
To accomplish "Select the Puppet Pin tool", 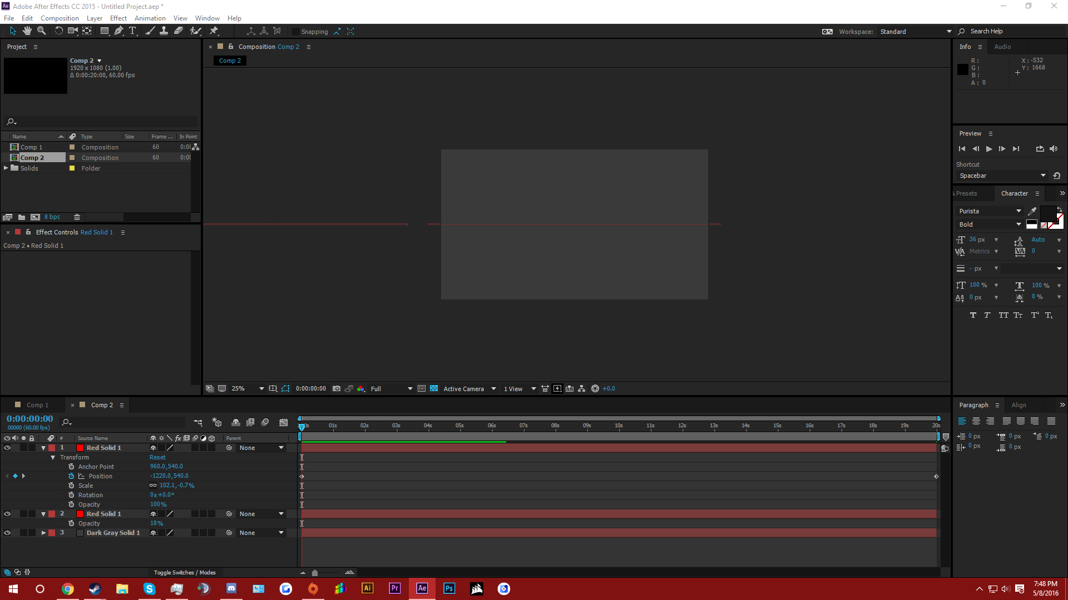I will point(214,31).
